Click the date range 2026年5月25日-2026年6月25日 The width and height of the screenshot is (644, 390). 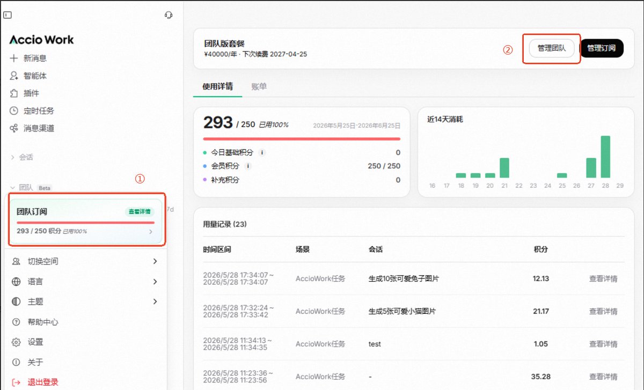click(x=356, y=126)
